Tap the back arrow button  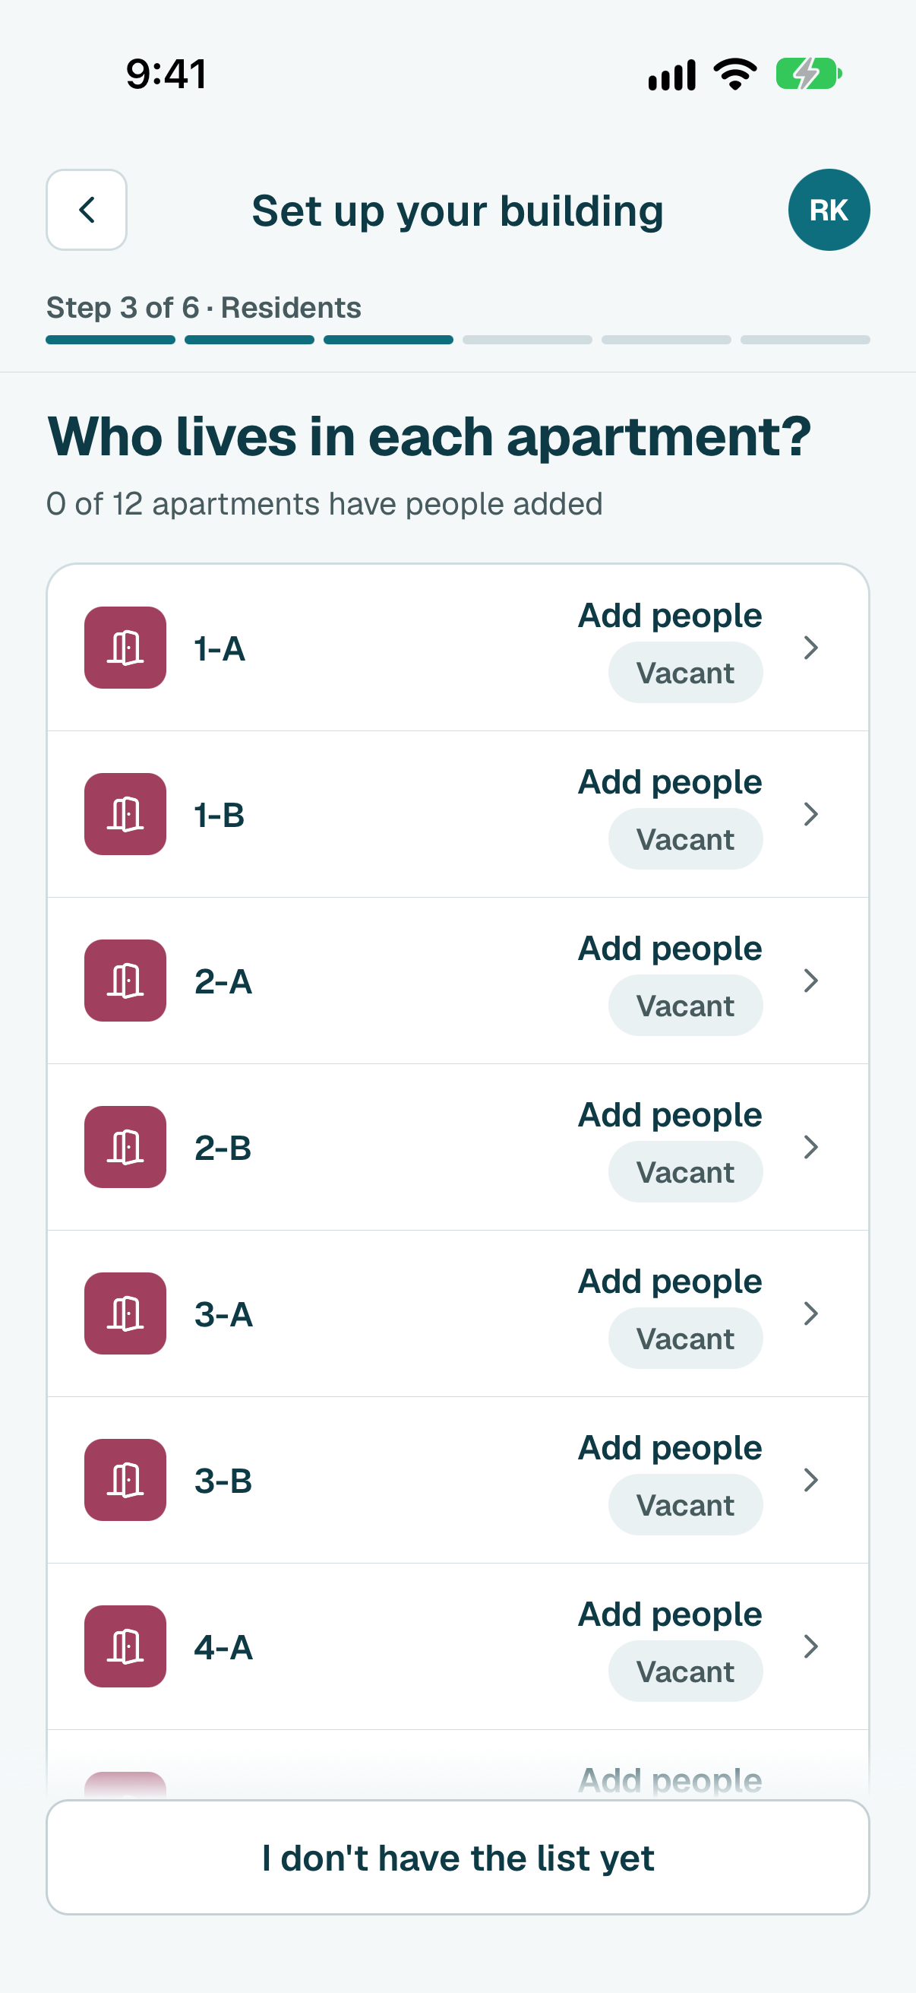[x=87, y=210]
